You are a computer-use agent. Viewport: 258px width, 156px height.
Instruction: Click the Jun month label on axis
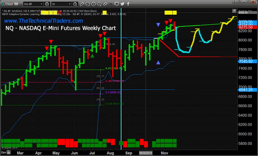click(x=74, y=153)
